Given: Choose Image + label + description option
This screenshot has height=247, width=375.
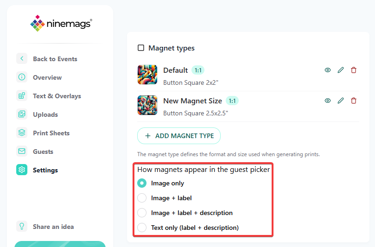Looking at the screenshot, I should (142, 213).
